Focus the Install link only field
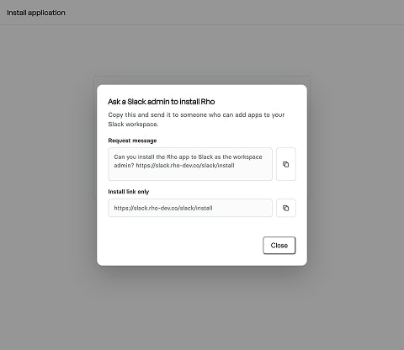This screenshot has width=404, height=350. (x=190, y=208)
